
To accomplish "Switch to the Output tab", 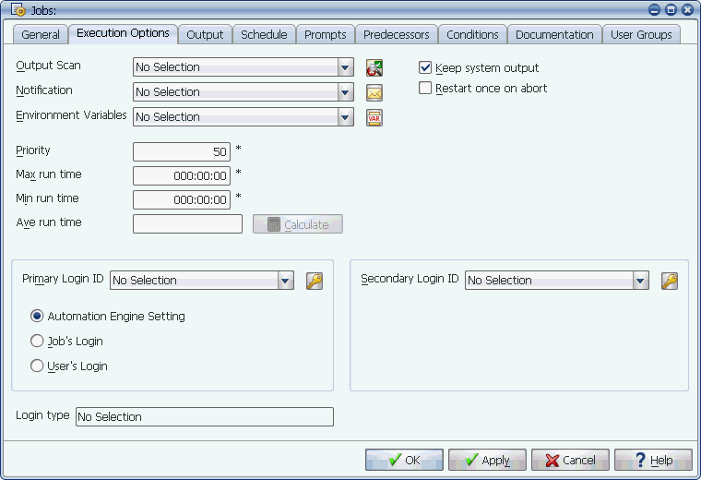I will pyautogui.click(x=205, y=34).
